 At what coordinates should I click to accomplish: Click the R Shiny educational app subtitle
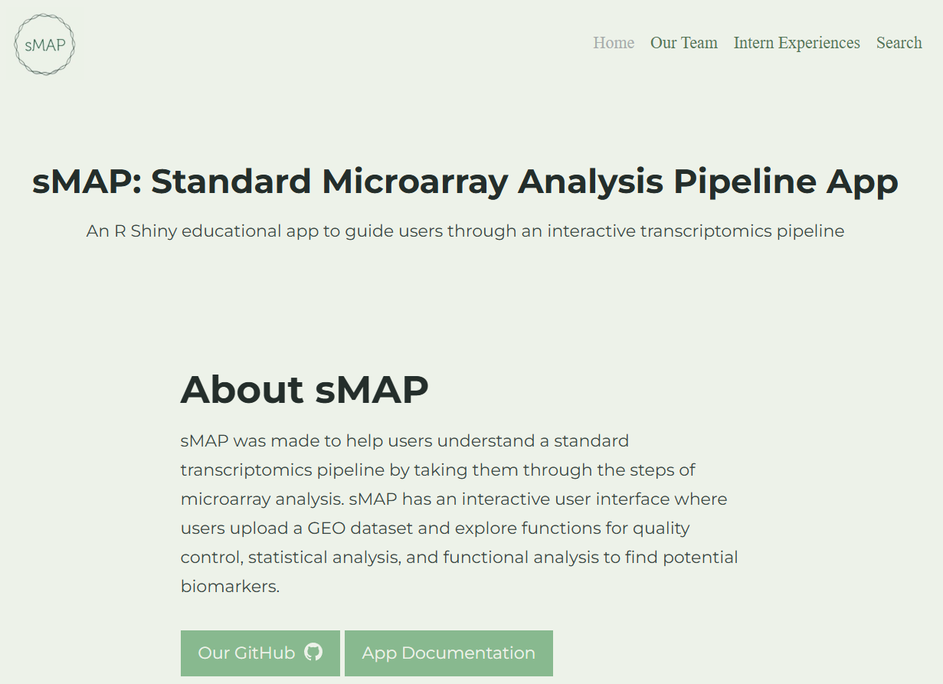(465, 231)
